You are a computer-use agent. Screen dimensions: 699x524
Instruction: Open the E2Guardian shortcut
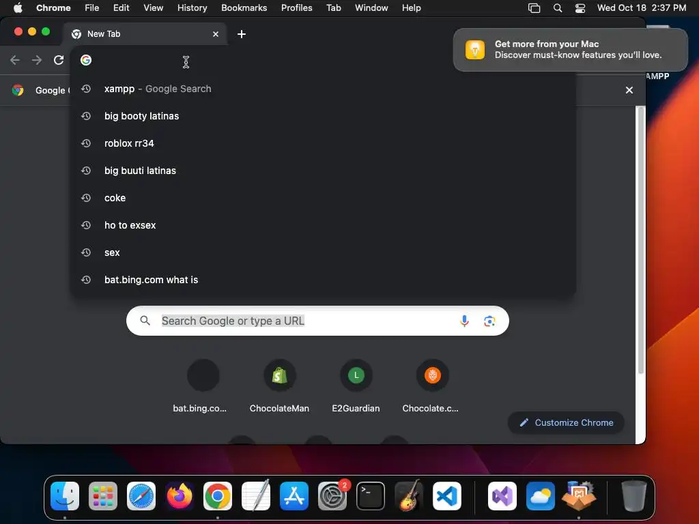coord(356,388)
